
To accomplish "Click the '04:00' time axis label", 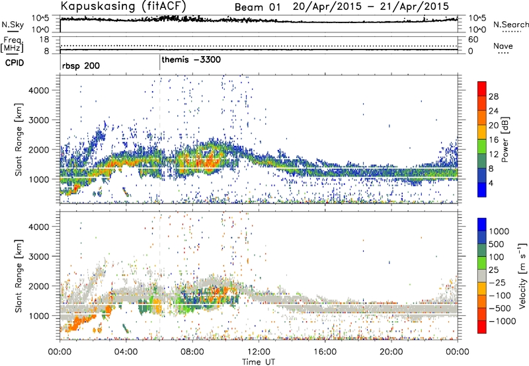I will click(126, 352).
